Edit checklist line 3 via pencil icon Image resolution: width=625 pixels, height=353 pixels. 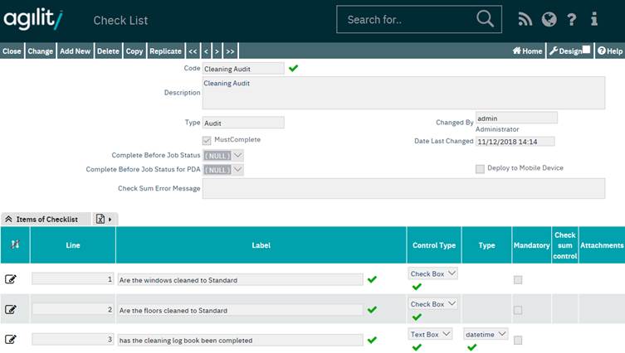click(11, 339)
